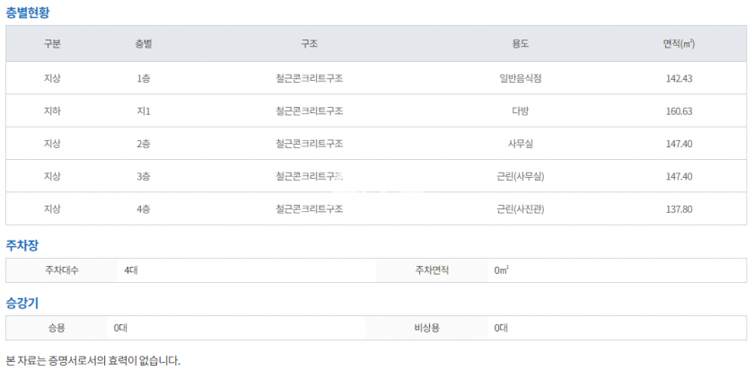Click the 구분 column header
The height and width of the screenshot is (371, 754).
pos(52,44)
